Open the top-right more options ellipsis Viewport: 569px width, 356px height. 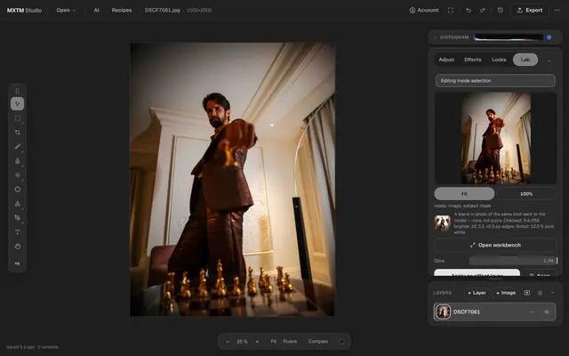coord(557,10)
